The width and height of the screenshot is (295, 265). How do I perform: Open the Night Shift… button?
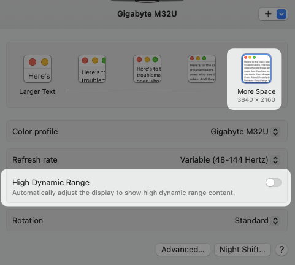coord(242,250)
